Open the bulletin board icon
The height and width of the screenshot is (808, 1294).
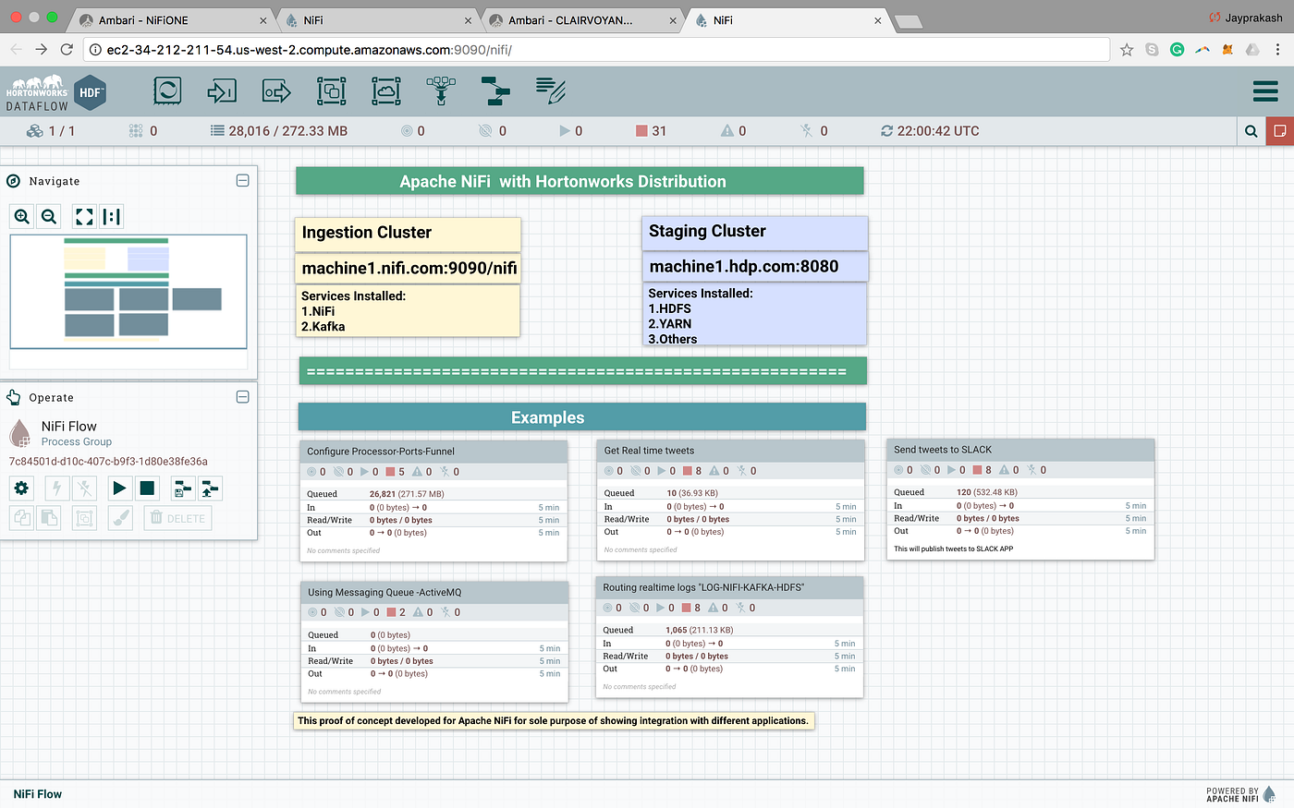click(1280, 131)
